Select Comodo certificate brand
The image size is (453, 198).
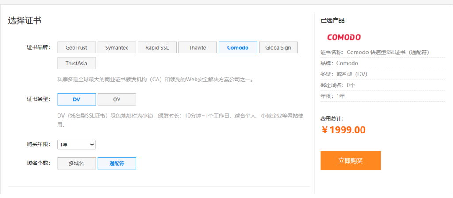pyautogui.click(x=238, y=48)
